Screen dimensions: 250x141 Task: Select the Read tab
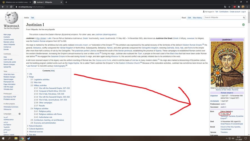pyautogui.click(x=184, y=18)
